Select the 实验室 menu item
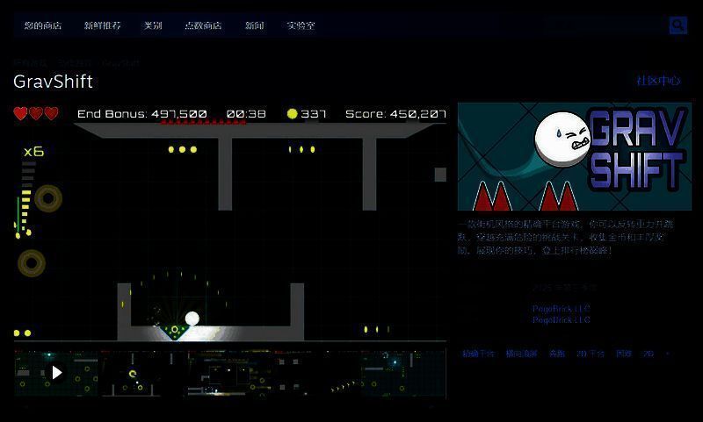 tap(301, 25)
